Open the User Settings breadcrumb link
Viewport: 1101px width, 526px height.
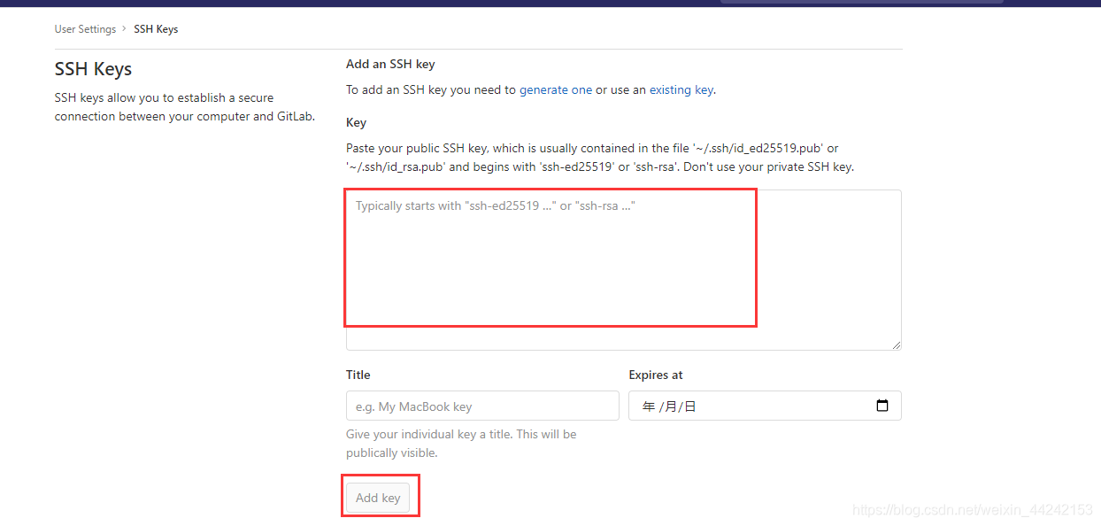[85, 29]
